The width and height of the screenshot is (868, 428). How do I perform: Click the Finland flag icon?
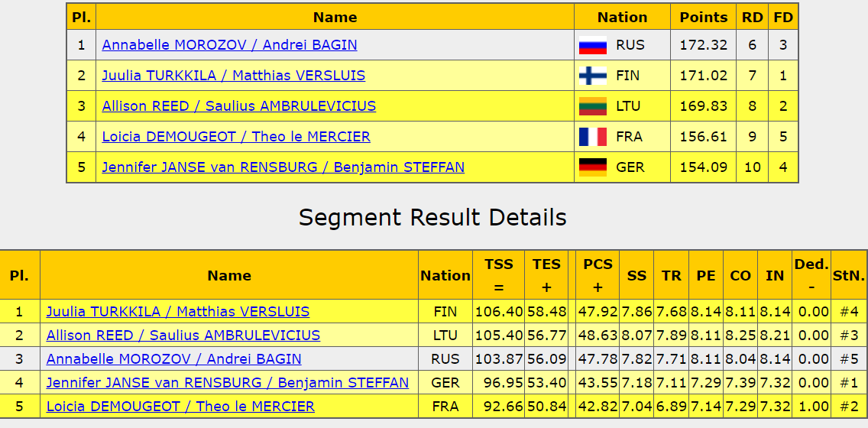(592, 76)
